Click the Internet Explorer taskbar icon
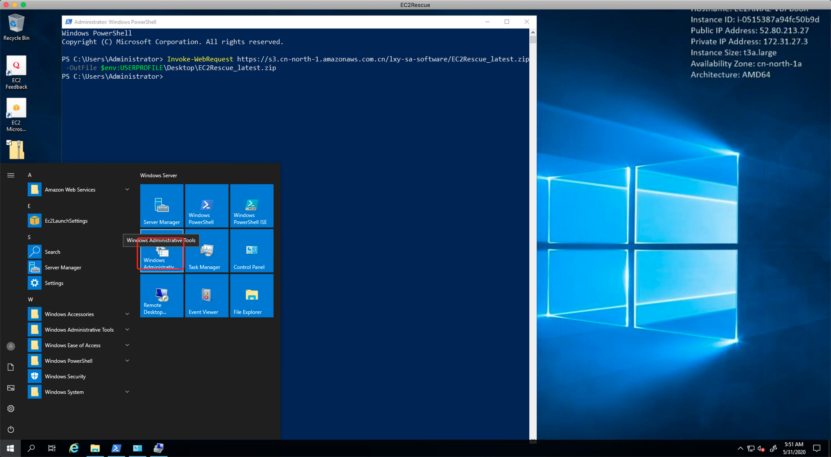 point(74,448)
